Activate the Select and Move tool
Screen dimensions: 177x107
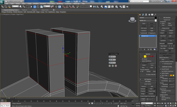click(35, 7)
